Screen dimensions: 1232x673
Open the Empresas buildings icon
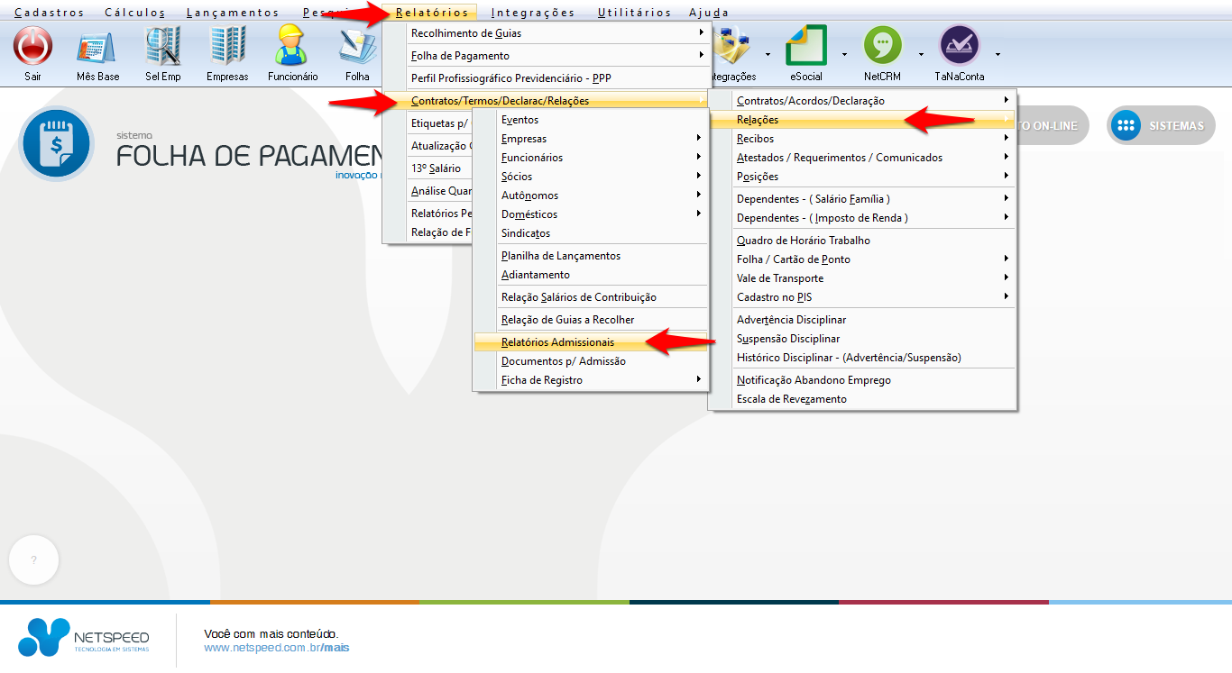(227, 47)
